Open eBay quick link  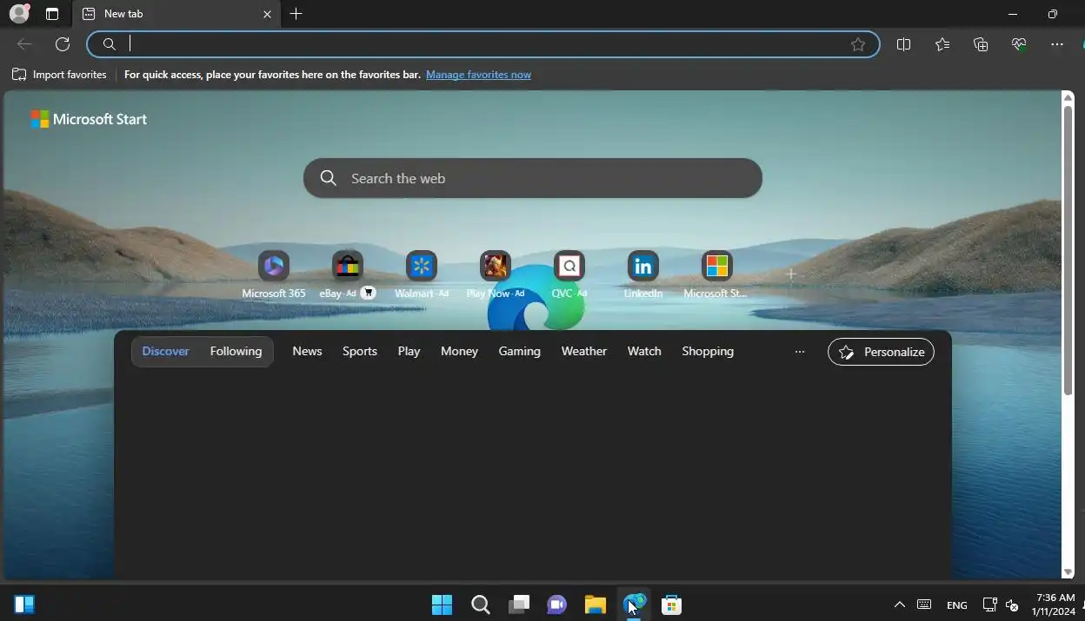pos(347,274)
